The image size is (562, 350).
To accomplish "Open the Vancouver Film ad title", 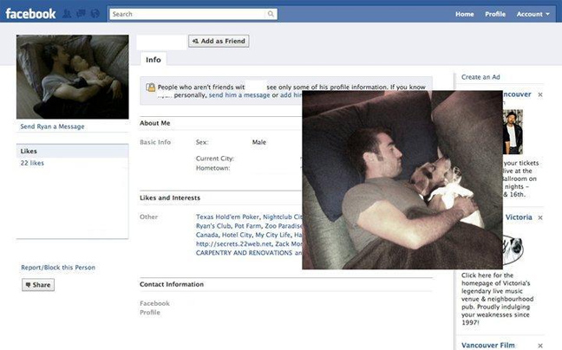I will tap(487, 345).
